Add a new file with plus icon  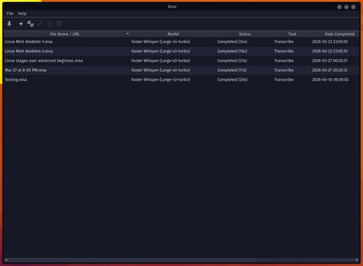21,23
